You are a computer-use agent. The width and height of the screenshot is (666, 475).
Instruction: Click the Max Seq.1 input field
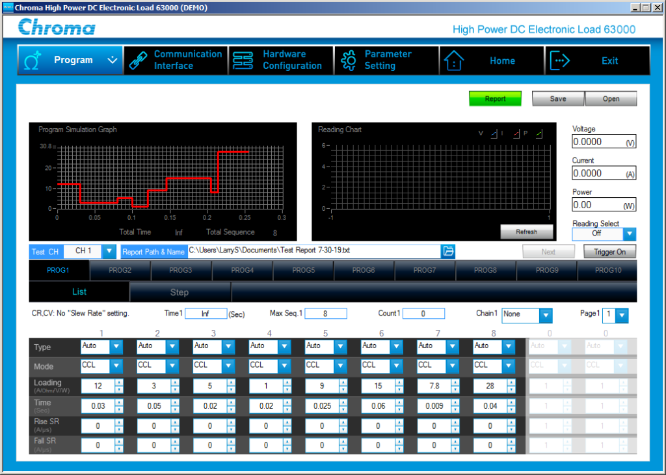(x=325, y=313)
